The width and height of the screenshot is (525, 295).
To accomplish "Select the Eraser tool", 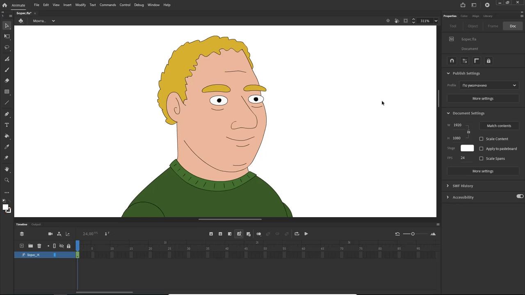I will coord(7,81).
